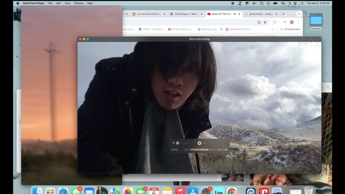This screenshot has height=194, width=345.
Task: Open Photo Booth from the Dock
Action: [264, 191]
